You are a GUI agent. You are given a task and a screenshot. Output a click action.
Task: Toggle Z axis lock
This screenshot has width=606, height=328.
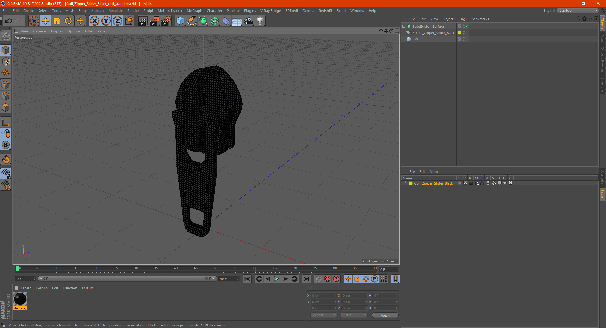coord(117,21)
